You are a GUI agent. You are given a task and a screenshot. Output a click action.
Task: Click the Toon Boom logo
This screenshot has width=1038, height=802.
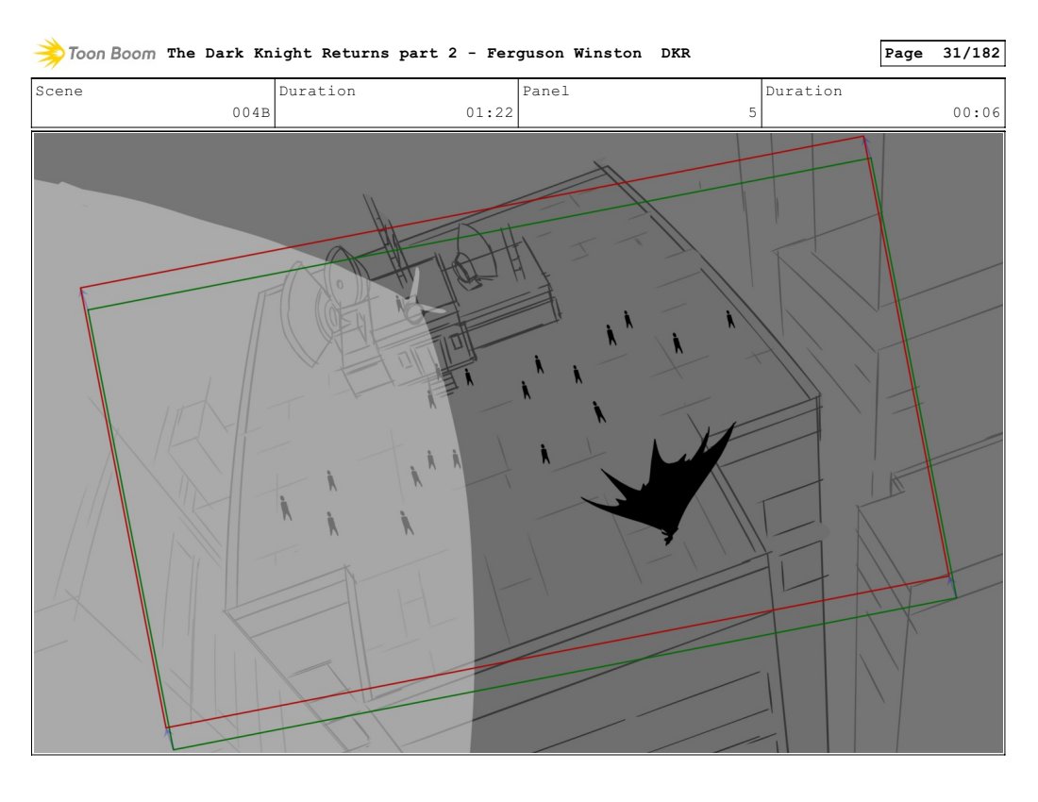94,54
